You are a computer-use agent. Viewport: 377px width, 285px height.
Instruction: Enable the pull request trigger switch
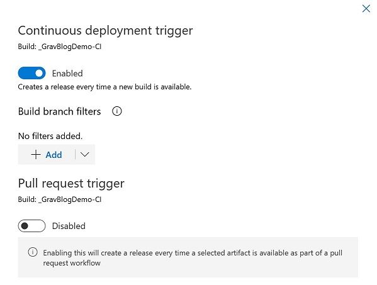point(31,226)
